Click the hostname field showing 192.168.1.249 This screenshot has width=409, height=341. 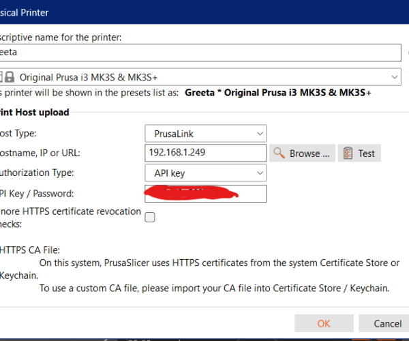tap(206, 153)
